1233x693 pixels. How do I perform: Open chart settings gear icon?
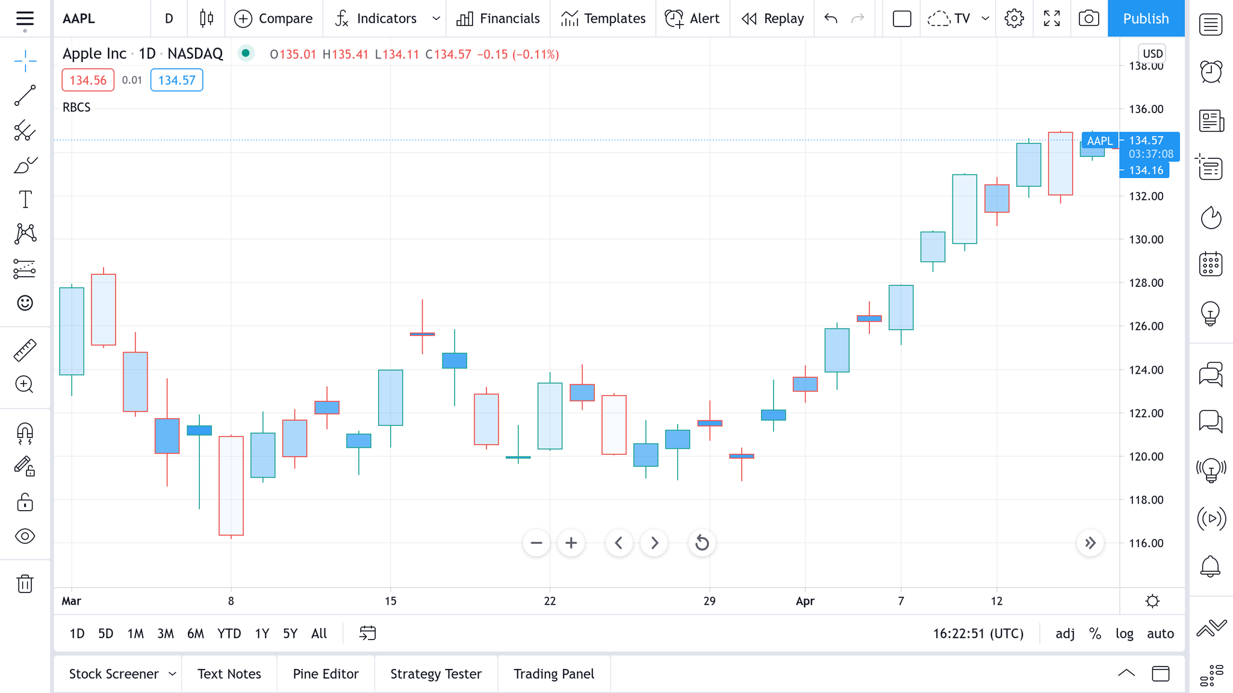point(1014,19)
